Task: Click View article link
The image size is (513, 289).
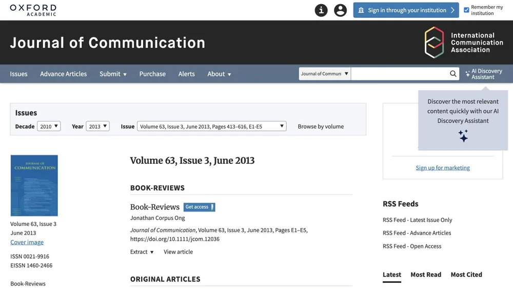Action: [x=179, y=252]
